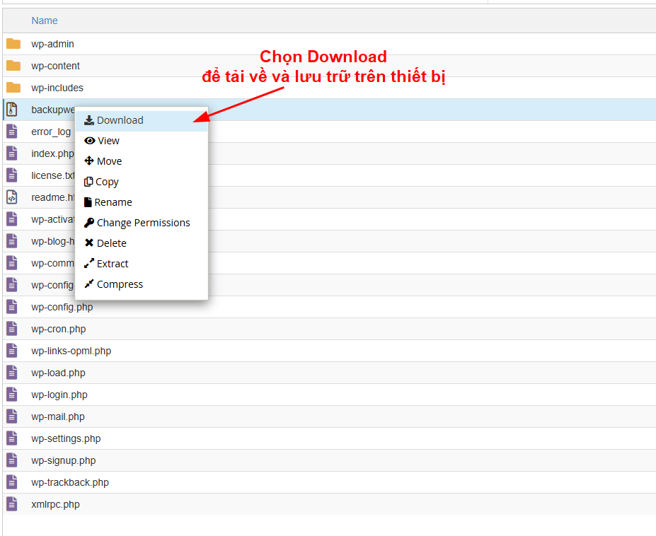656x536 pixels.
Task: Click the wp-blog-header file icon
Action: (12, 241)
